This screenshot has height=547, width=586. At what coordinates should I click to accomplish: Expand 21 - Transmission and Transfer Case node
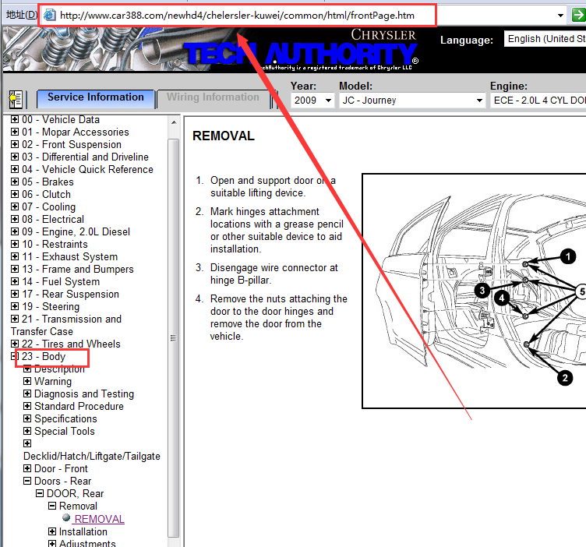pos(15,319)
